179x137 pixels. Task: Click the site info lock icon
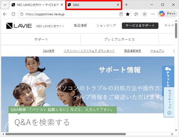pos(22,14)
